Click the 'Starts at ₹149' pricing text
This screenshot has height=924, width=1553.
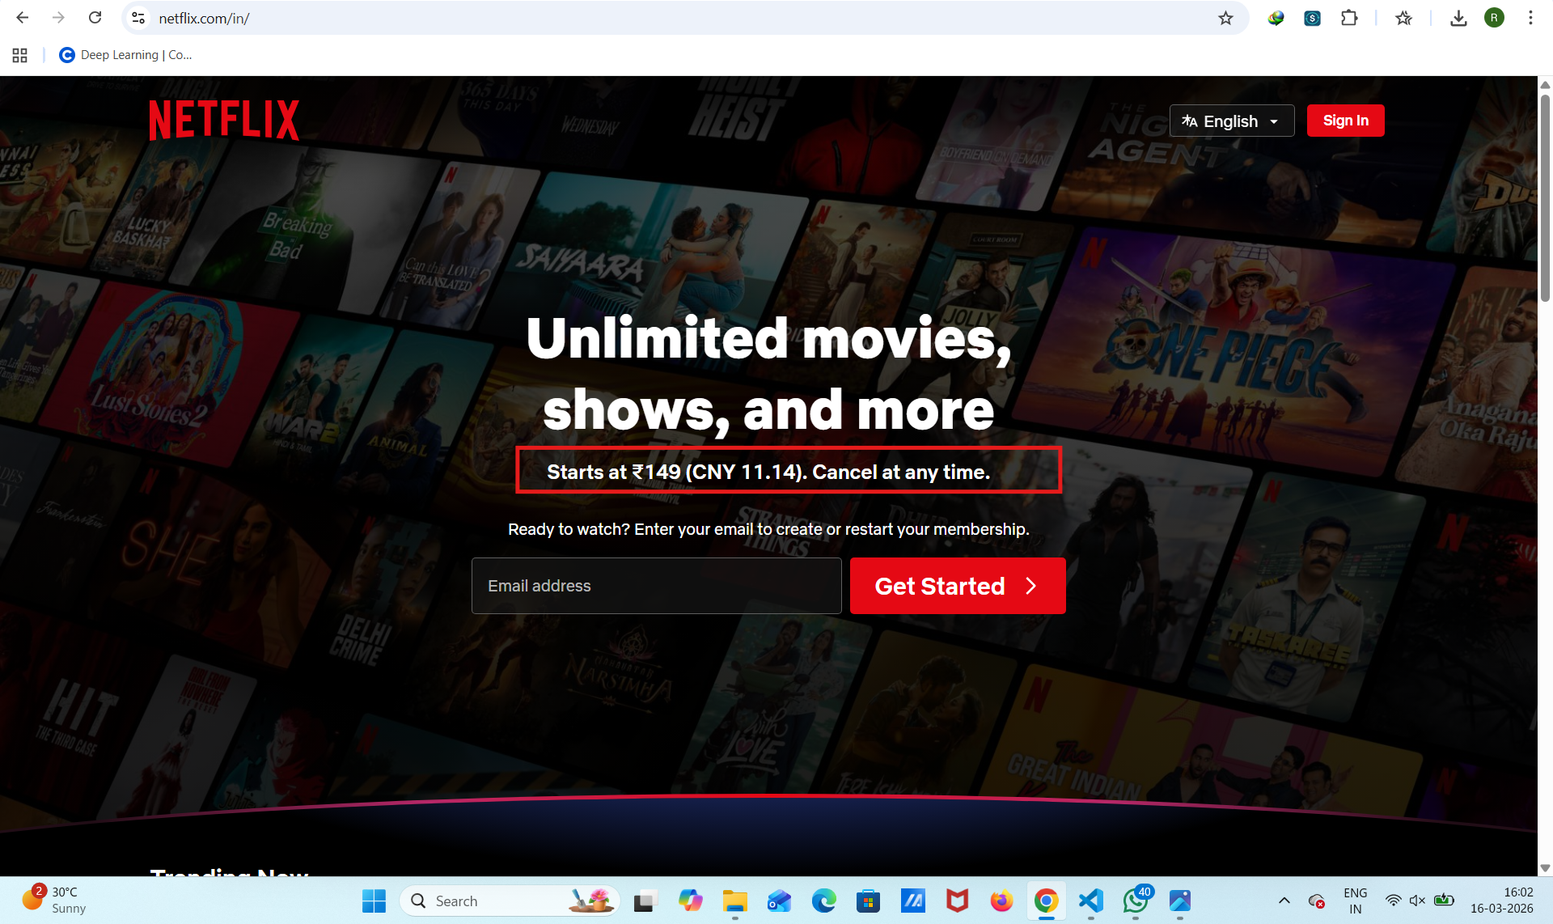[x=768, y=472]
